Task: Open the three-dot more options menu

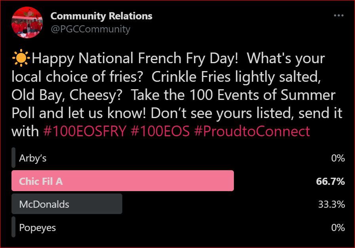Action: coord(338,16)
